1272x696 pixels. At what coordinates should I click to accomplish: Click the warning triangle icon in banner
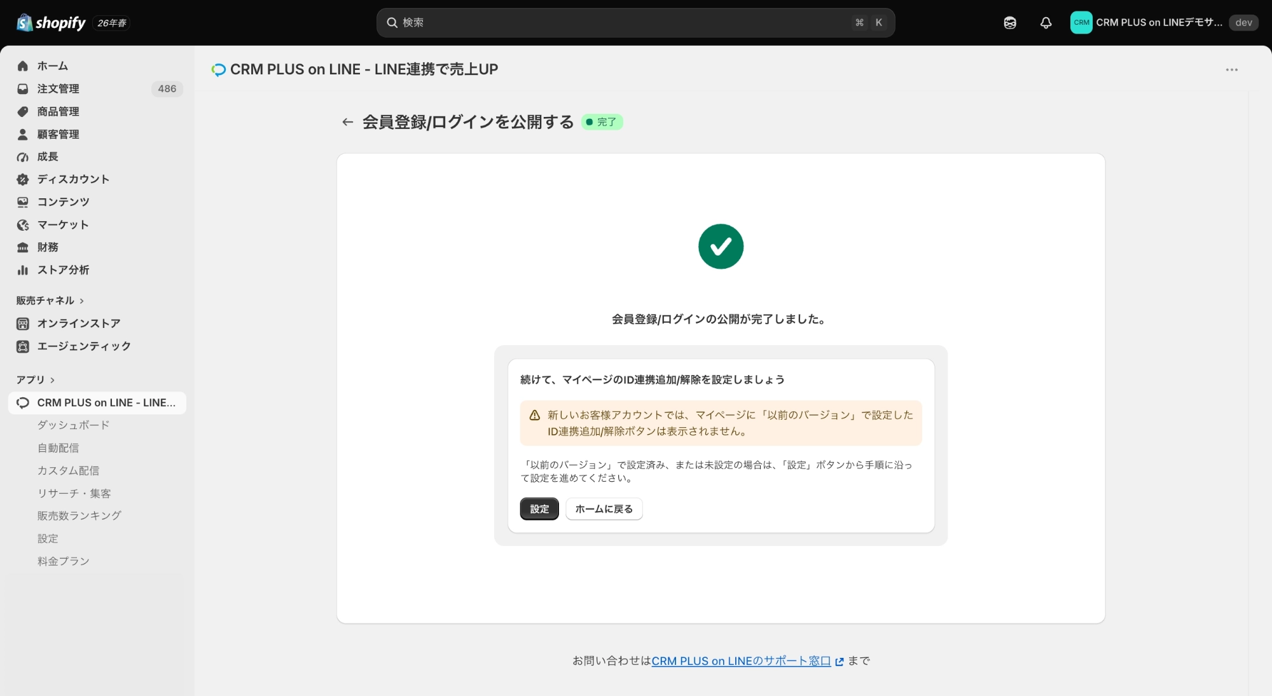[535, 415]
